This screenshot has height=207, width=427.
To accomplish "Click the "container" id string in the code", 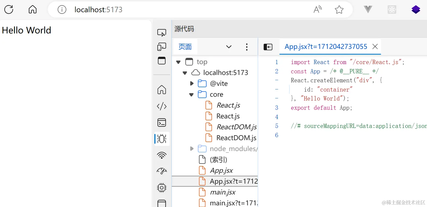I will pos(335,90).
